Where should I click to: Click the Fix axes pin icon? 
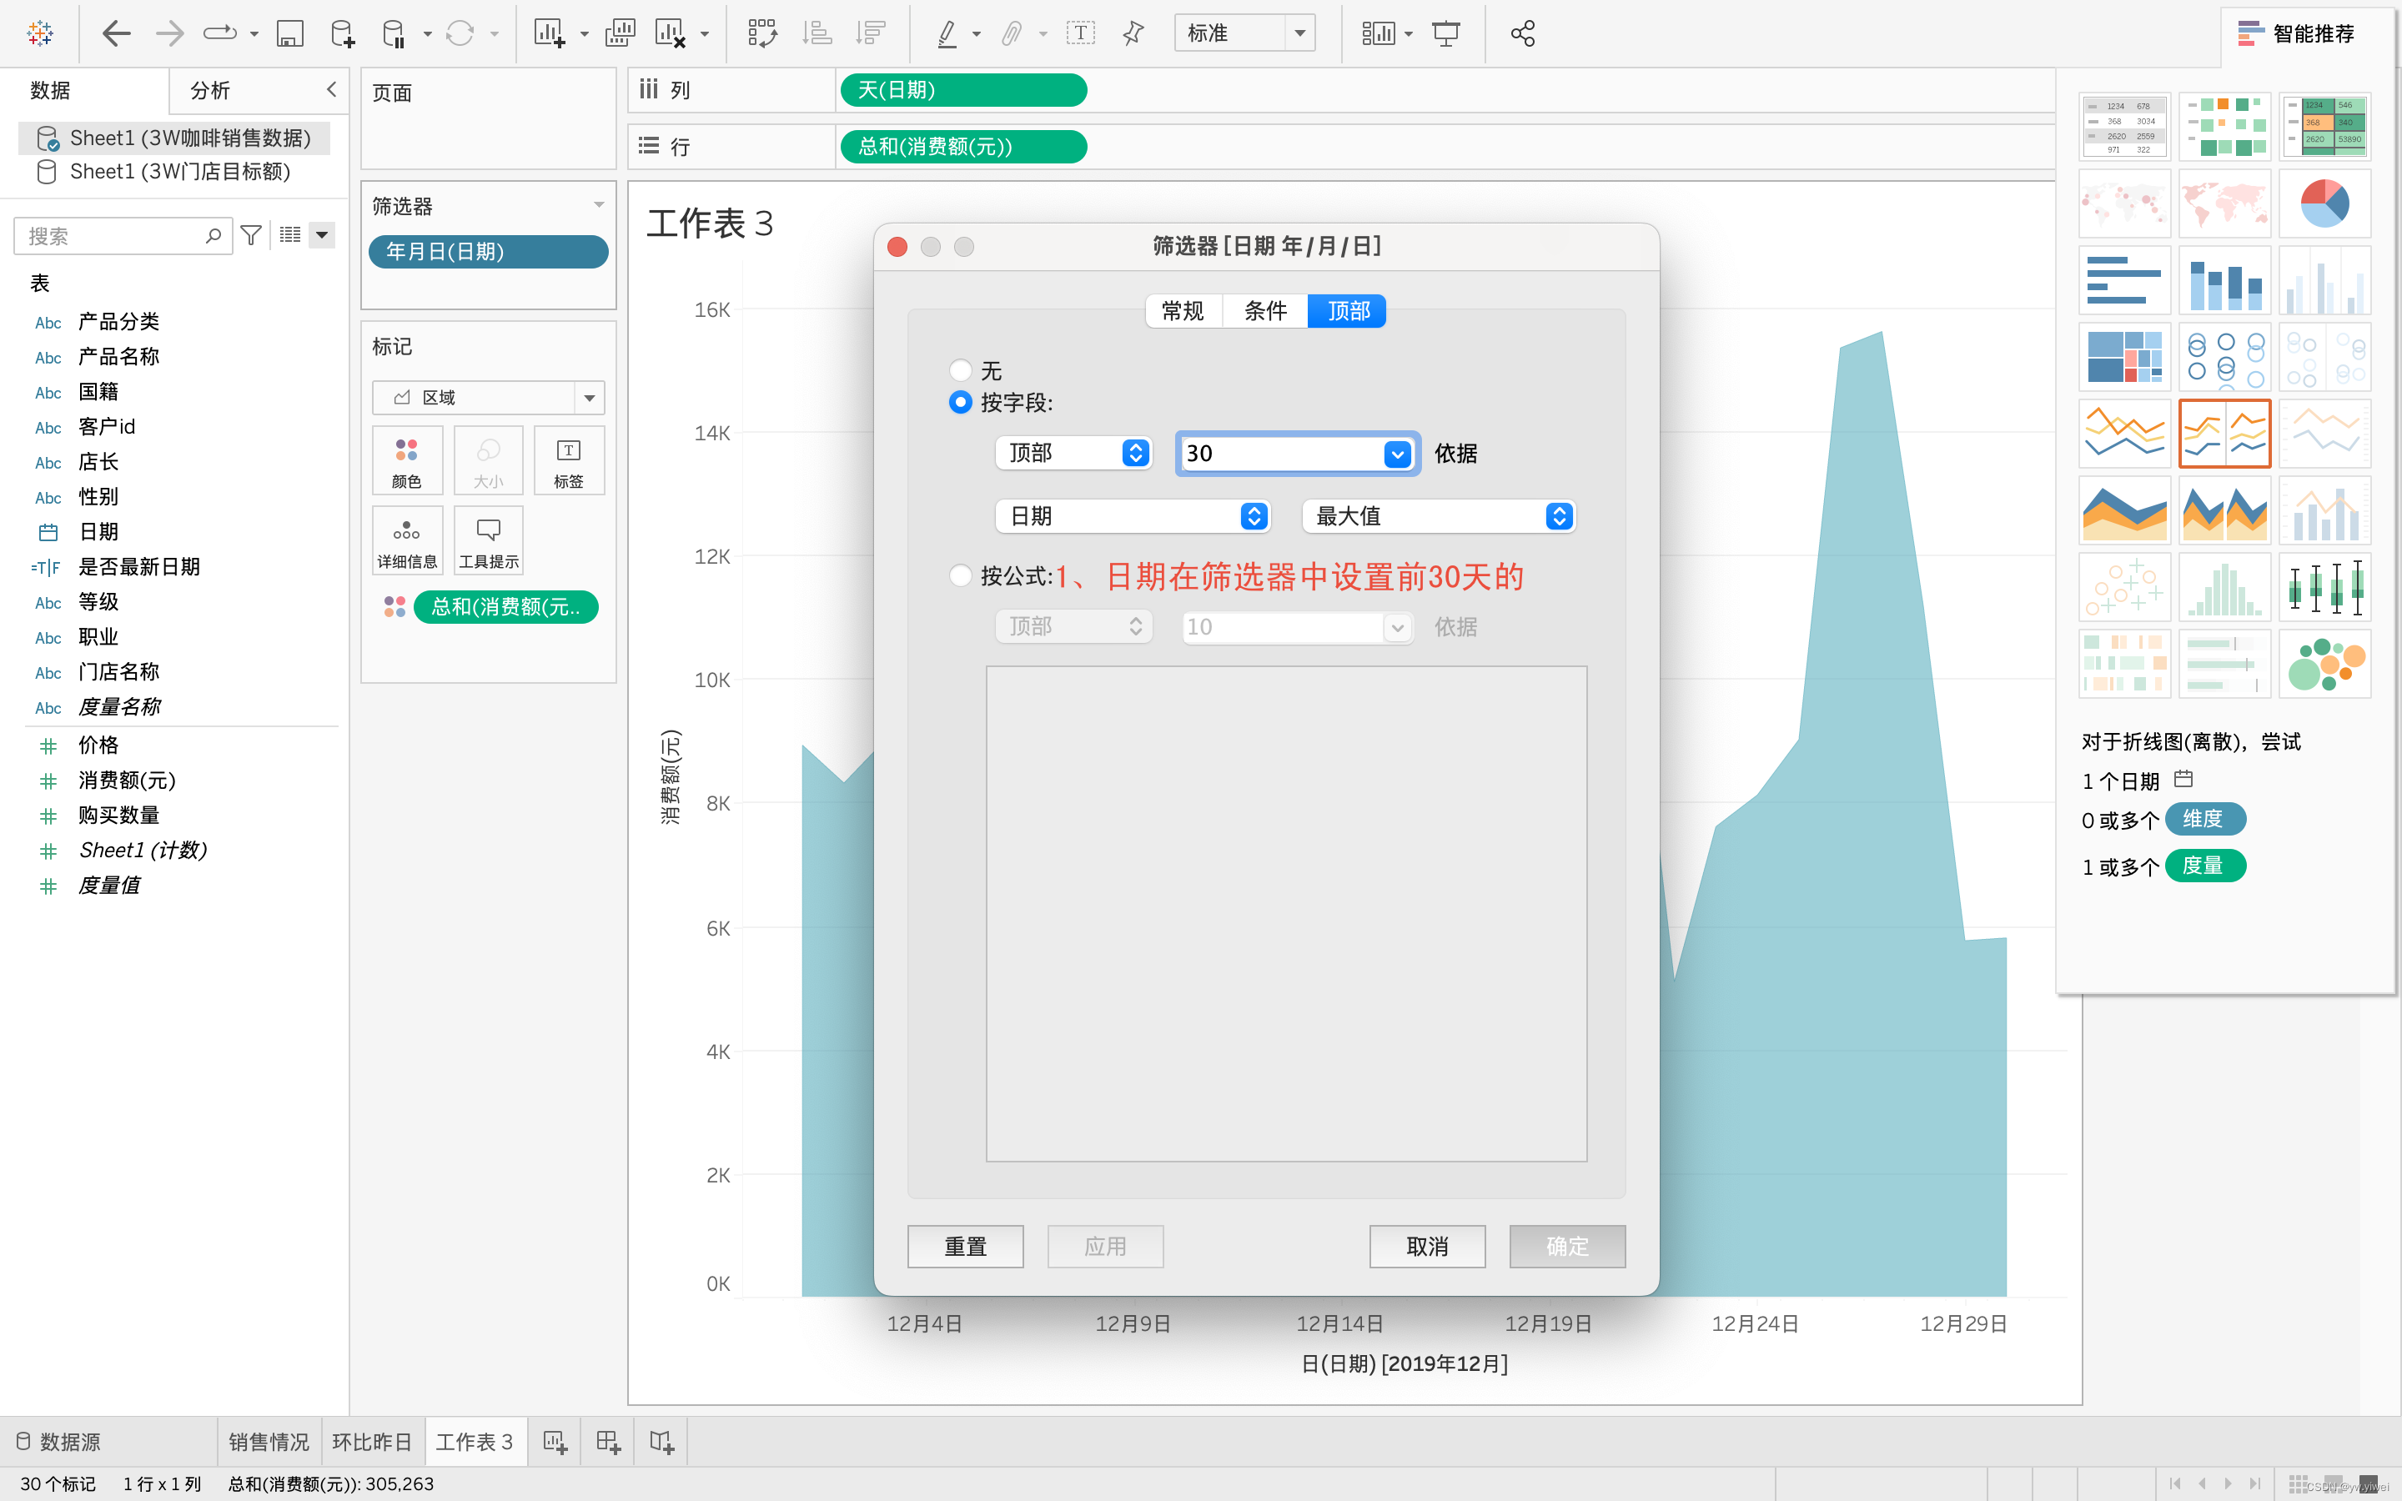(1133, 33)
